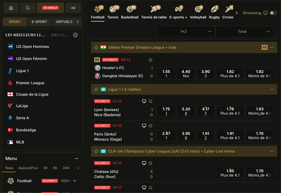Viewport: 281px width, 193px height.
Task: Collapse the Sikkim Premier Division League section
Action: 272,47
